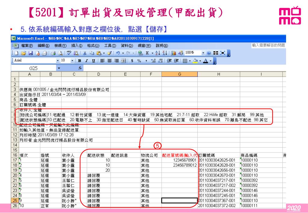Click Increase Indent icon

(x=176, y=61)
